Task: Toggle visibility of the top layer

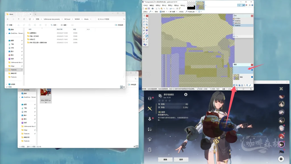Action: pos(252,69)
